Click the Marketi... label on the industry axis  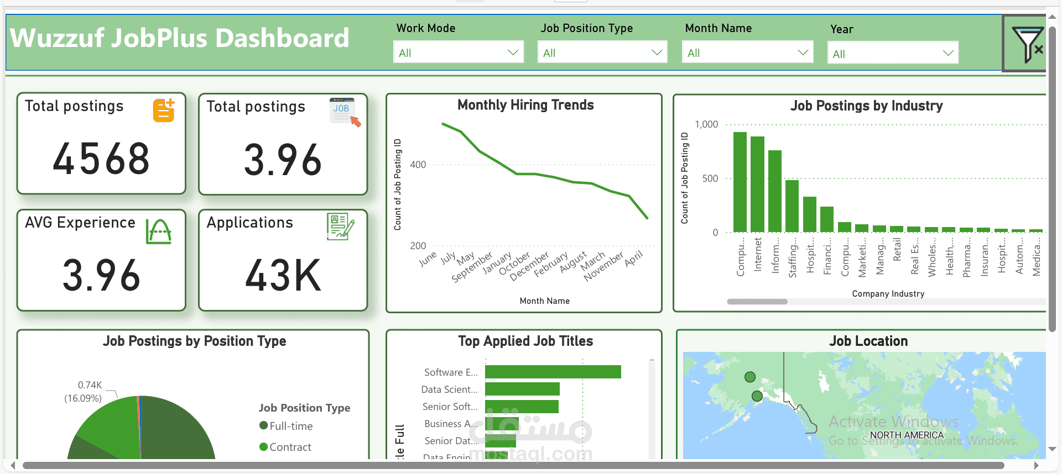[x=862, y=257]
